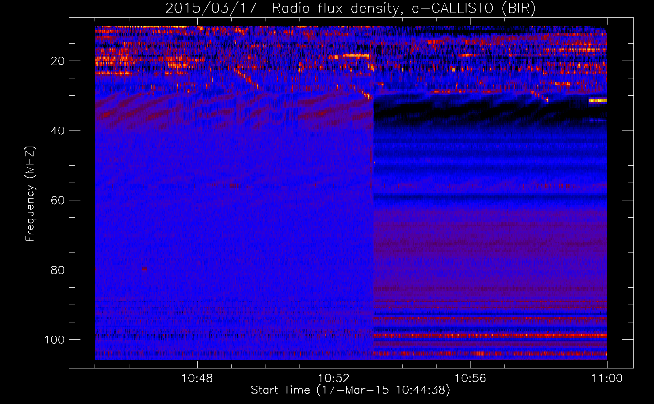Viewport: 654px width, 404px height.
Task: Select the 10:52 time tick label
Action: (x=334, y=379)
